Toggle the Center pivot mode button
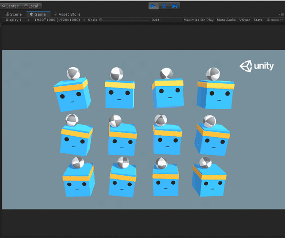Screen dimensions: 285x238 pos(11,6)
